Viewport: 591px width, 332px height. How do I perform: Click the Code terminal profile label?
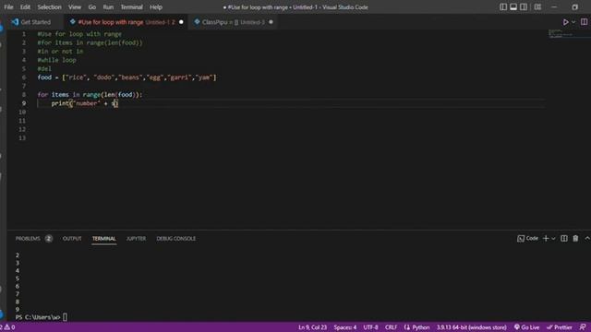tap(528, 238)
